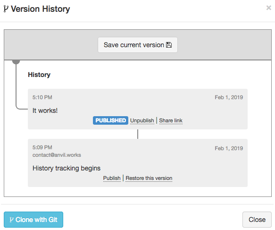
Task: Click the Close button at bottom right
Action: [x=257, y=220]
